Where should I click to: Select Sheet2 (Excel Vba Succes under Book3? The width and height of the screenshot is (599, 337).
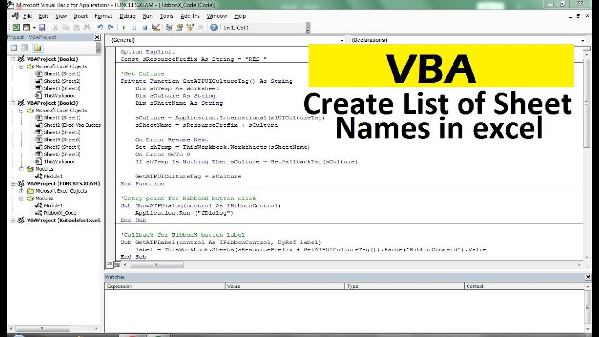tap(72, 125)
